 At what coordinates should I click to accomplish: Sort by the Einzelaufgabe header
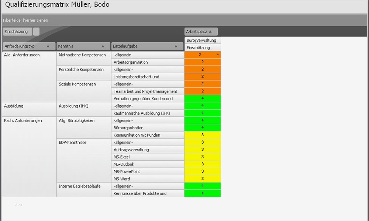(x=147, y=46)
